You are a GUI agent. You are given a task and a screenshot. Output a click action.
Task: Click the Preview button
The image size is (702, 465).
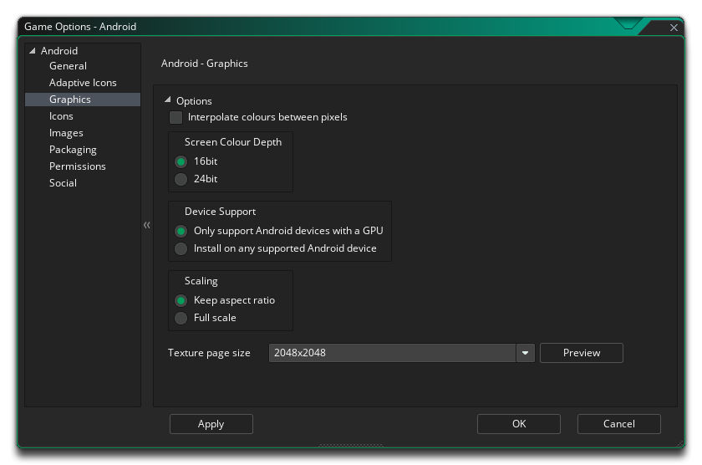click(581, 353)
